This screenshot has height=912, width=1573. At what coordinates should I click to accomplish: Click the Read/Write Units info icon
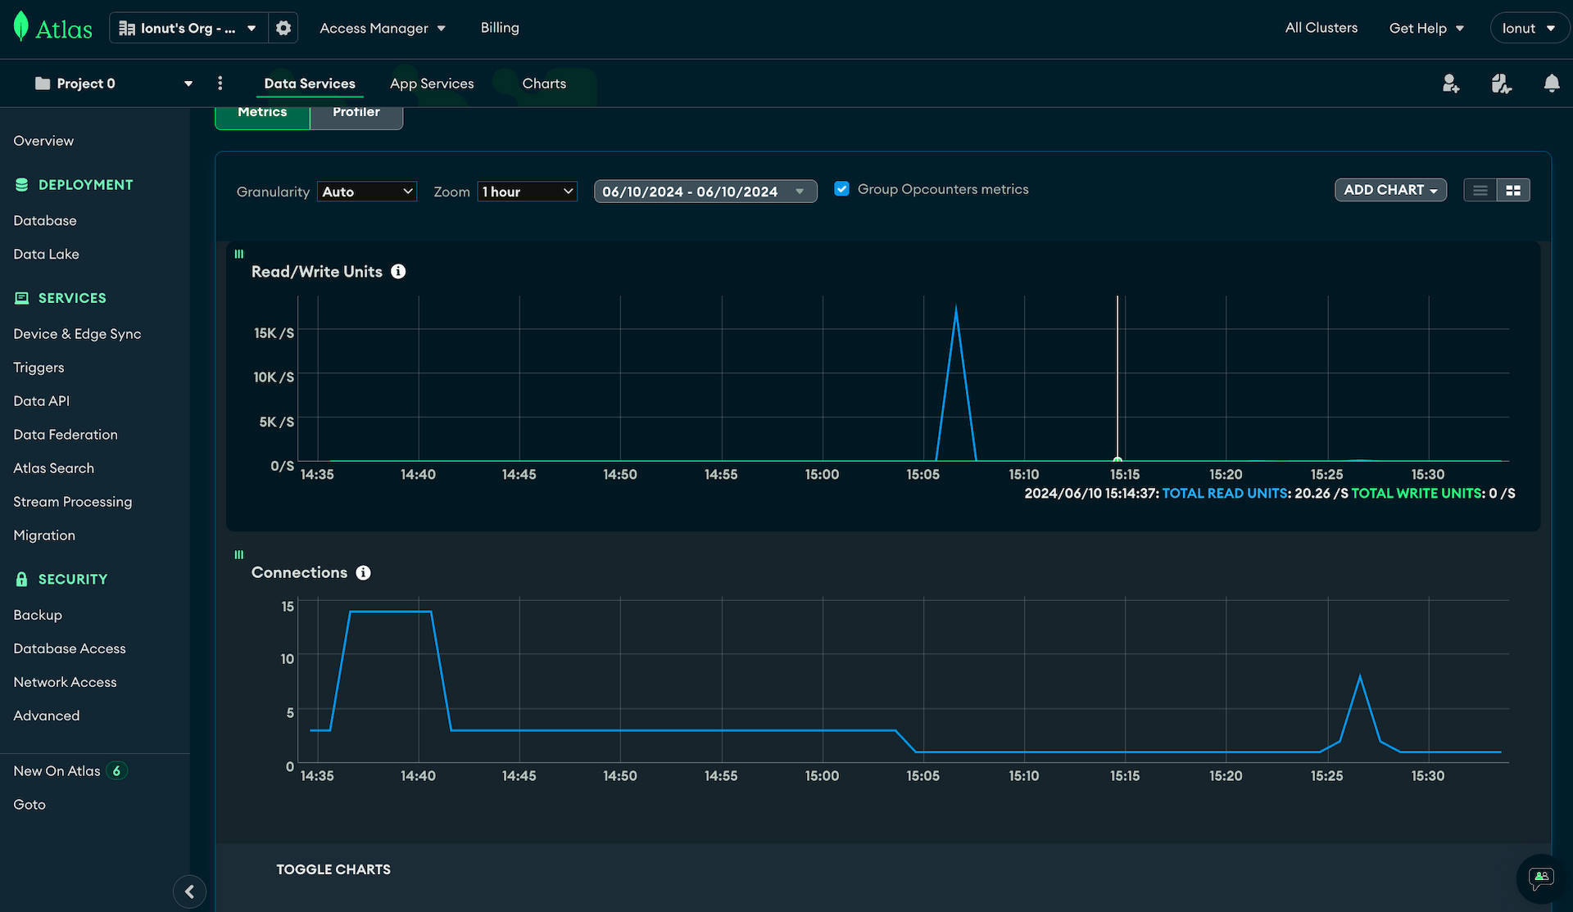coord(399,272)
